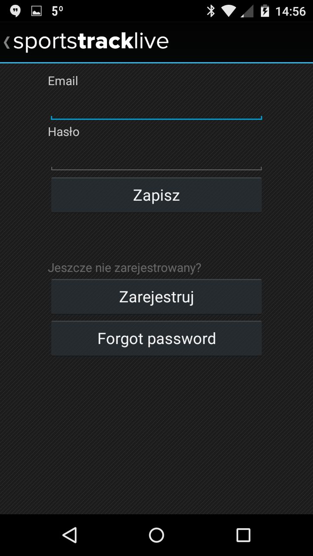The height and width of the screenshot is (556, 313).
Task: Tap the picture notification icon
Action: click(37, 11)
